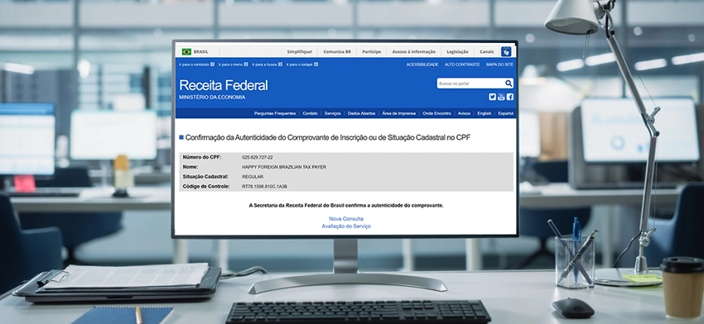
Task: Open the Acessibilidade link
Action: 422,64
